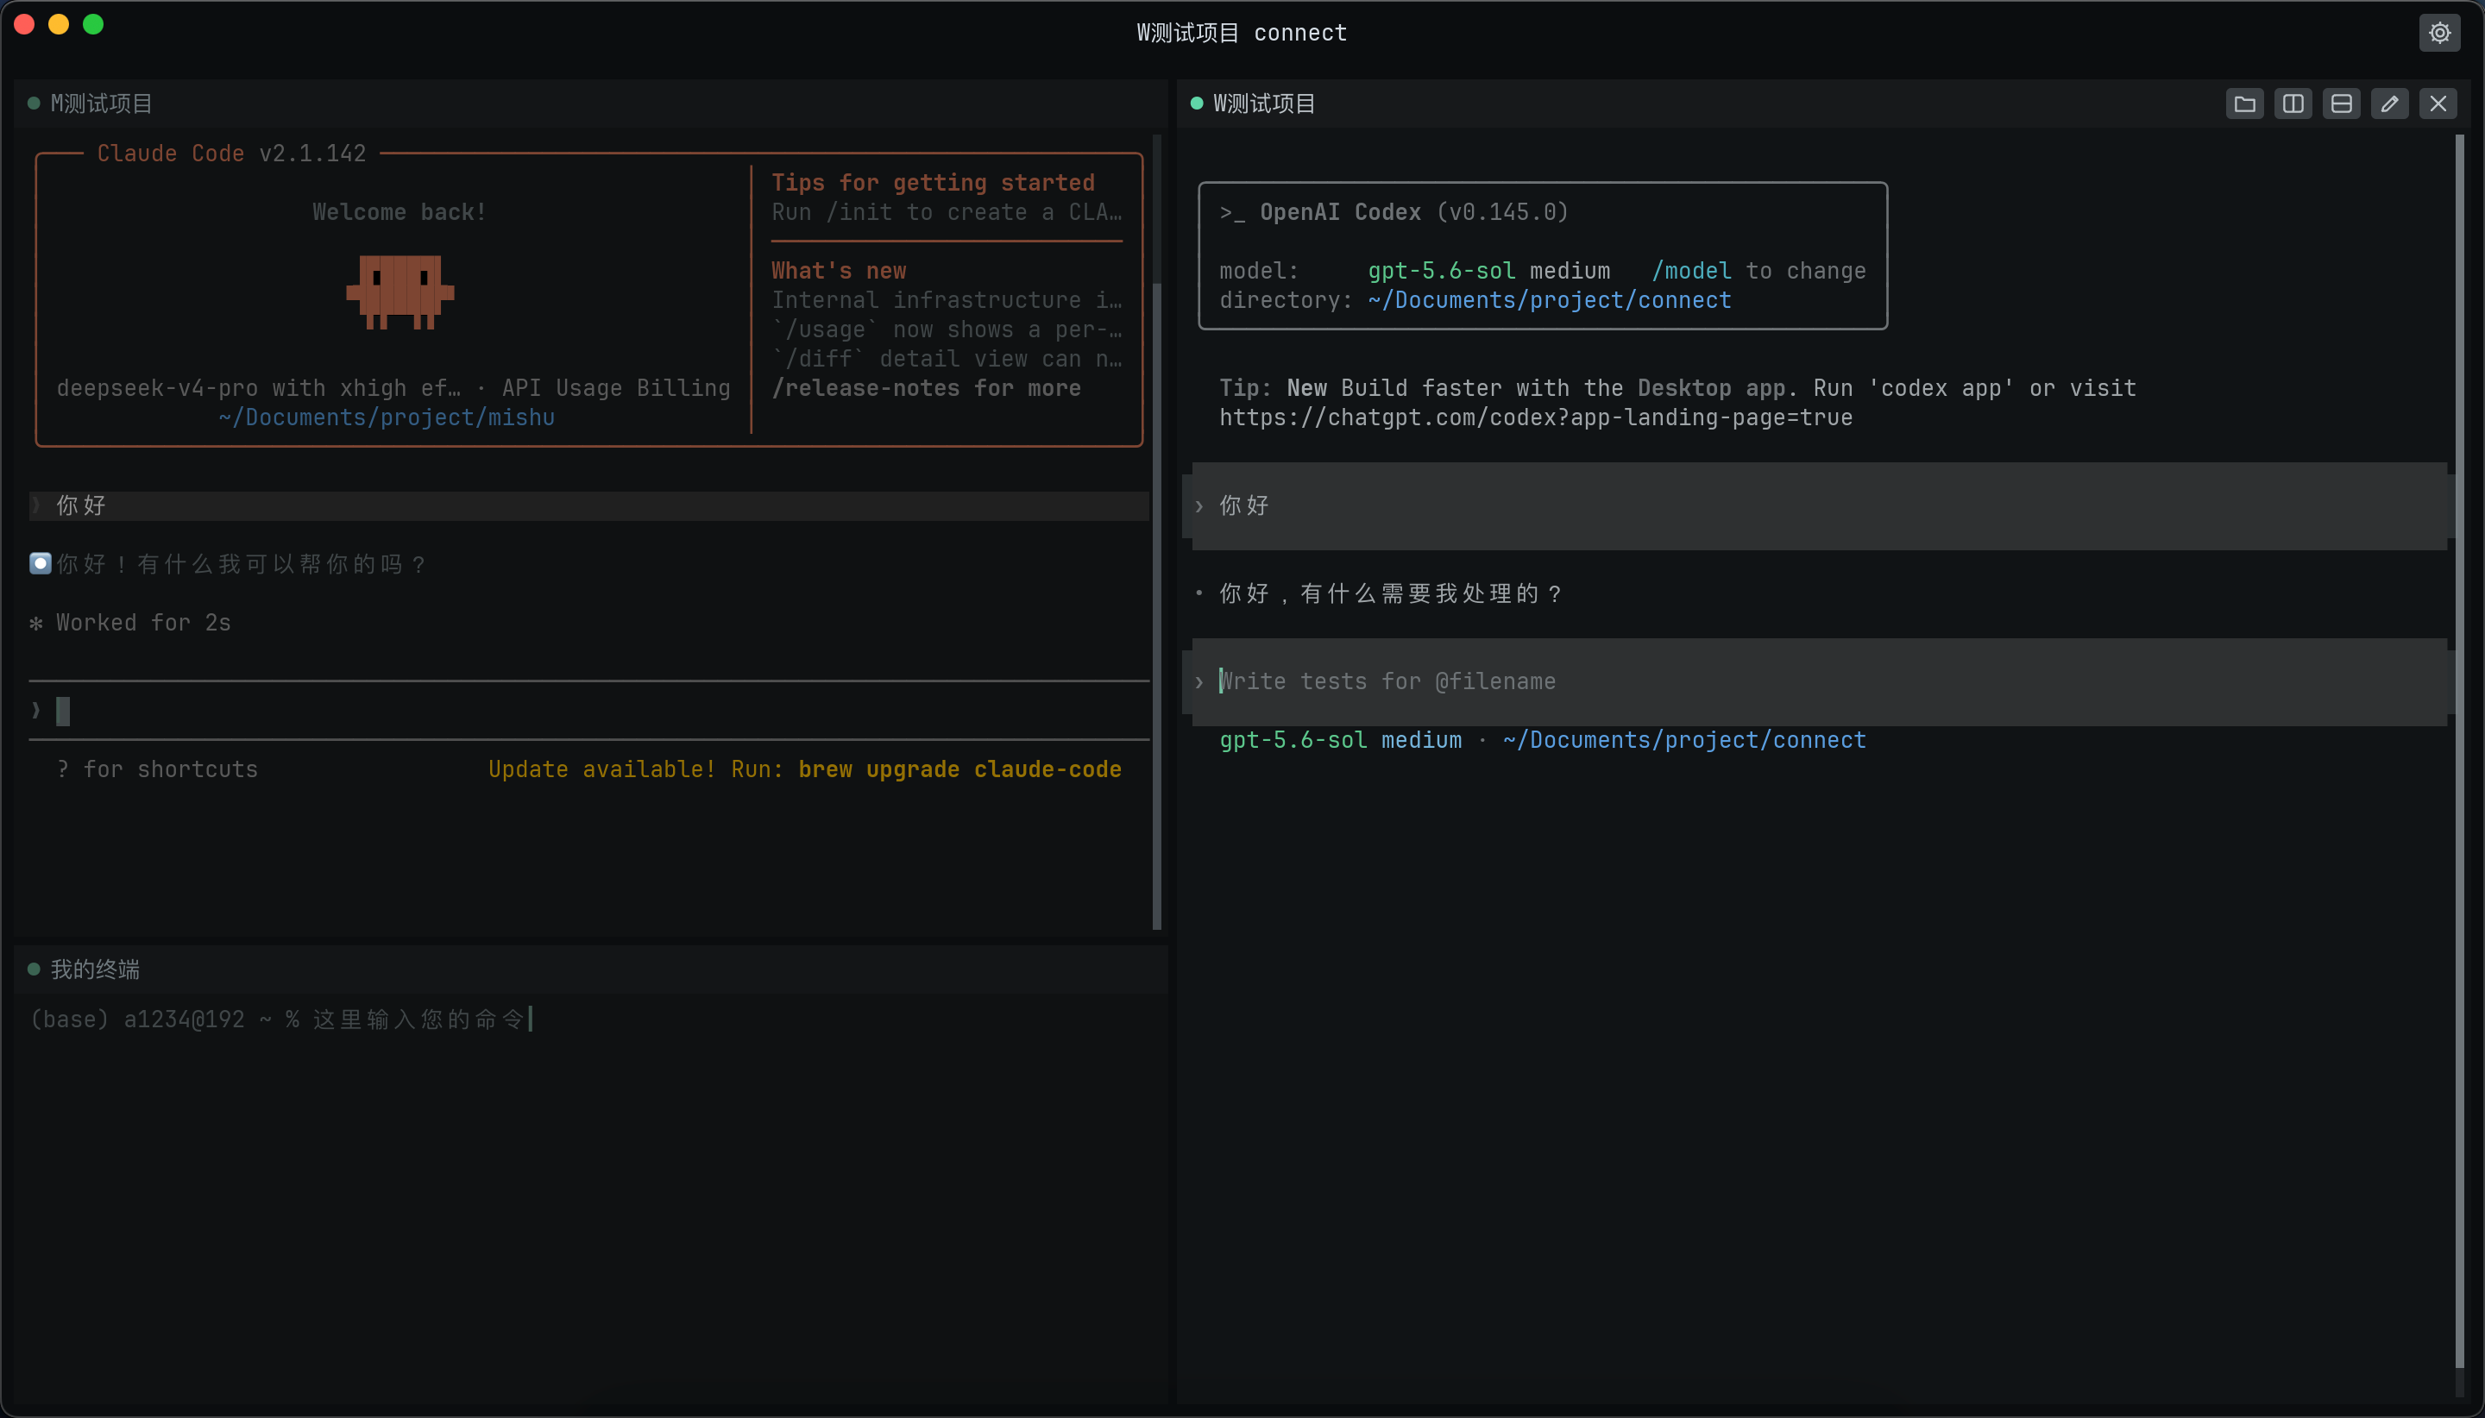
Task: Click the "Welcome back!" text
Action: (399, 212)
